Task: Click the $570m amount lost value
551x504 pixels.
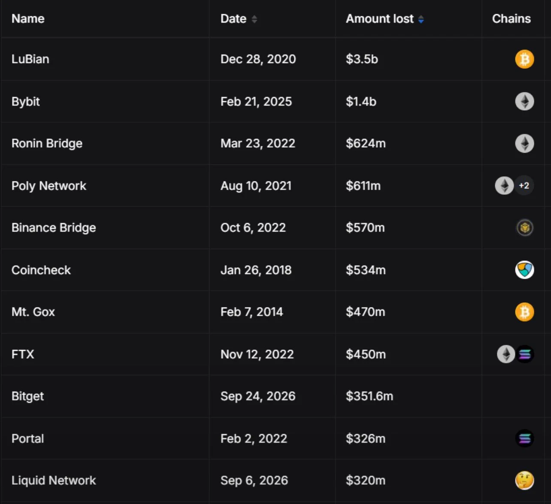Action: tap(366, 228)
